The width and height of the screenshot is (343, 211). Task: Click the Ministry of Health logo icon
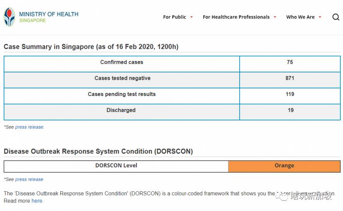9,17
